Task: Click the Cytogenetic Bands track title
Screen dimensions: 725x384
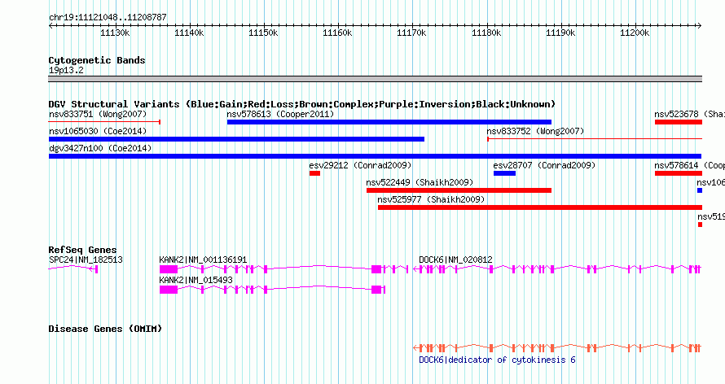Action: (97, 60)
